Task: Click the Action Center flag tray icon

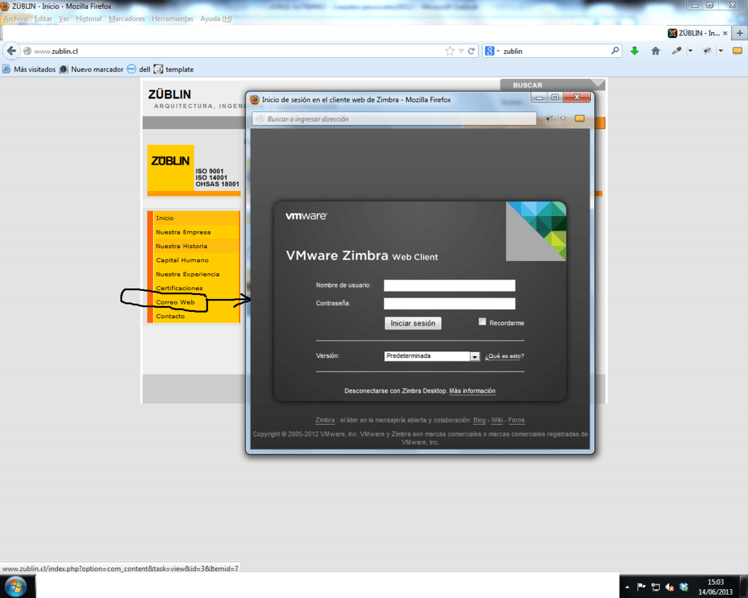Action: coord(641,587)
